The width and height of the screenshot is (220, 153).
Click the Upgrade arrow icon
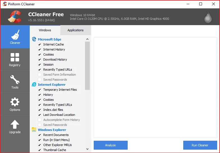pos(15,124)
